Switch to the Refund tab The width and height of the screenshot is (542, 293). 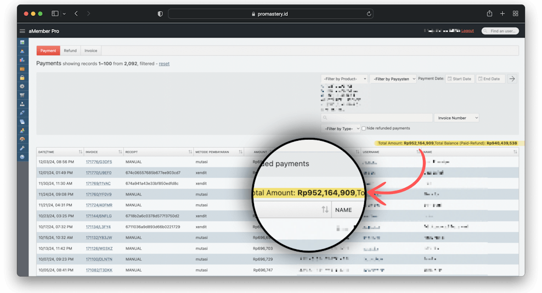coord(70,51)
